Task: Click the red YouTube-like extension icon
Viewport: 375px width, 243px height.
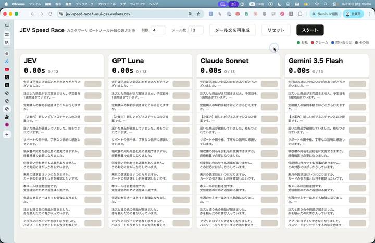Action: (x=238, y=14)
